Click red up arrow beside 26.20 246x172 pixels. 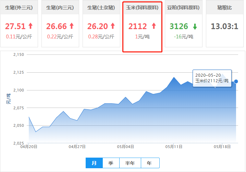click(x=113, y=26)
